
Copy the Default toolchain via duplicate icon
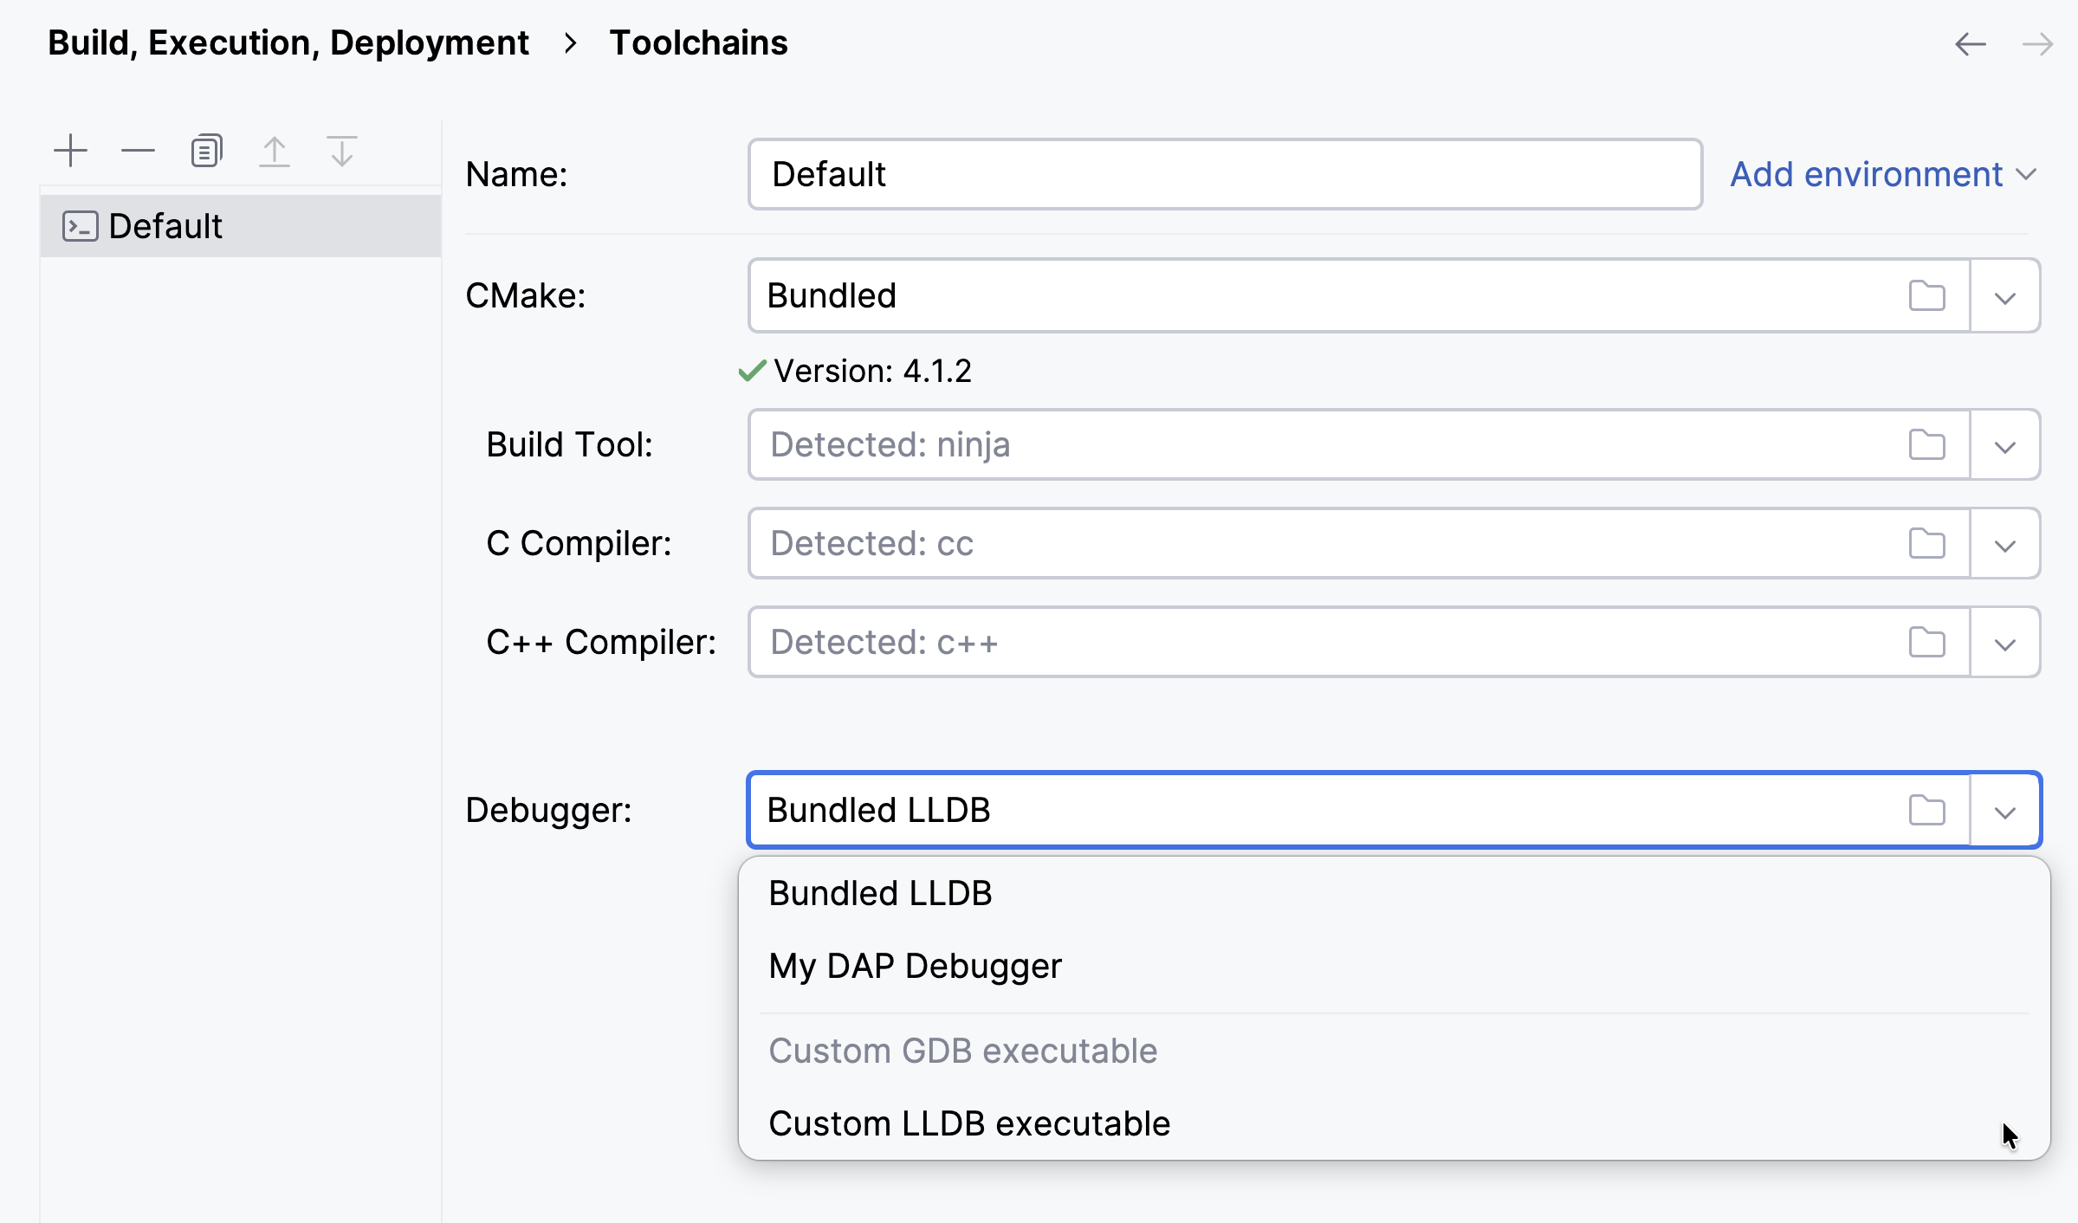205,150
